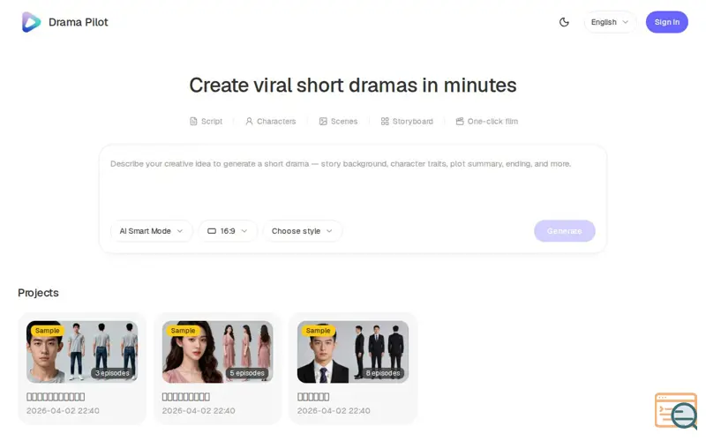Click the date under the 5 episodes project
This screenshot has height=441, width=706.
(x=199, y=411)
